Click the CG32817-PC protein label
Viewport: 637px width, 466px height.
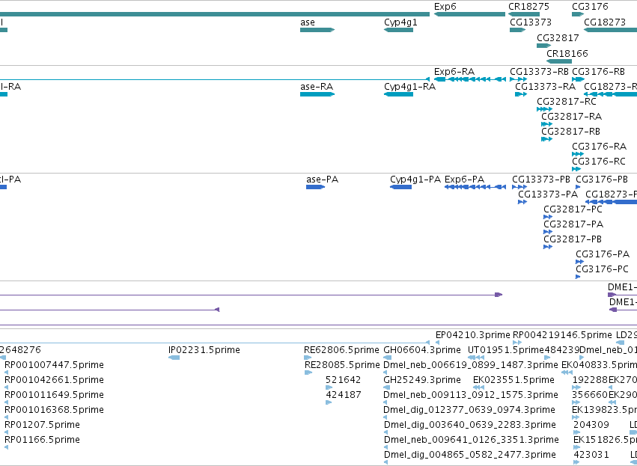(x=573, y=209)
